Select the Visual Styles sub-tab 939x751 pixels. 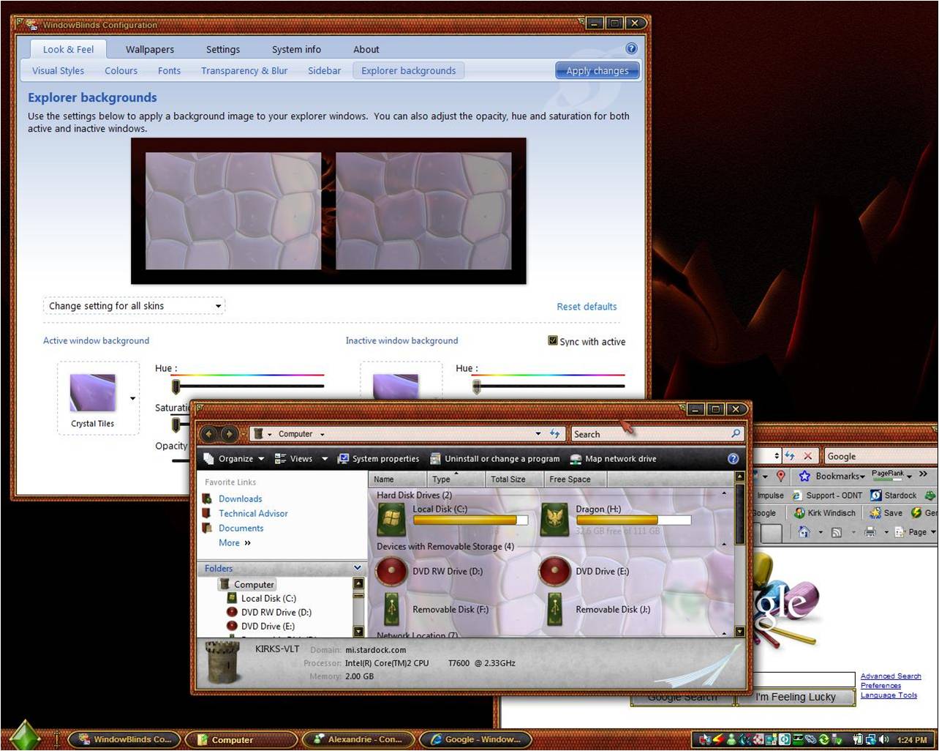[58, 70]
